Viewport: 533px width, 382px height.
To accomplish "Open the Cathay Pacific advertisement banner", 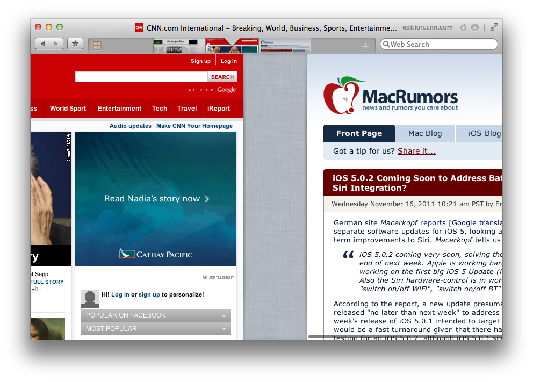I will click(x=156, y=199).
